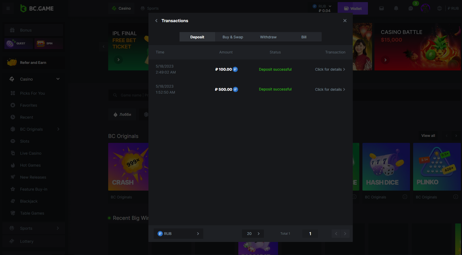View details of the ₽500.00 deposit
462x255 pixels.
click(330, 89)
